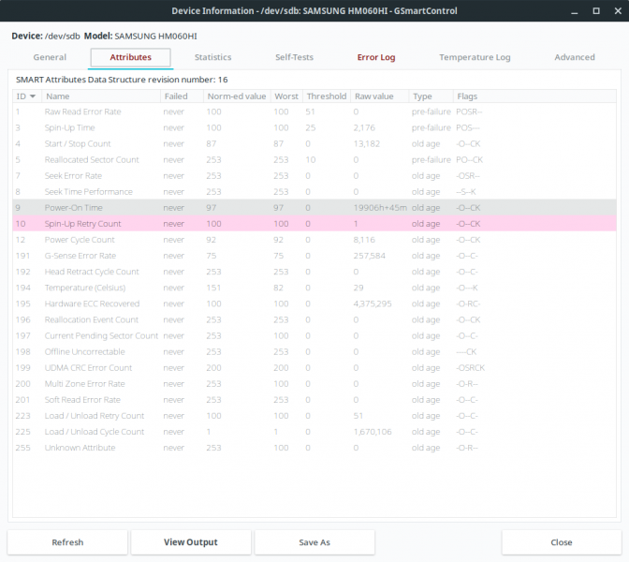Image resolution: width=629 pixels, height=562 pixels.
Task: Select the Spin-Up Time row
Action: 314,127
